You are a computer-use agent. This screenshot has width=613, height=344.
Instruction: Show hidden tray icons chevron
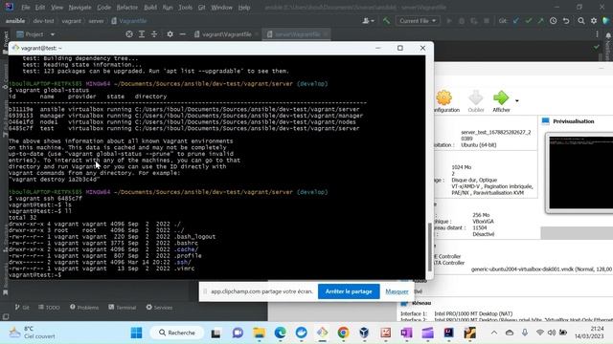pyautogui.click(x=494, y=333)
